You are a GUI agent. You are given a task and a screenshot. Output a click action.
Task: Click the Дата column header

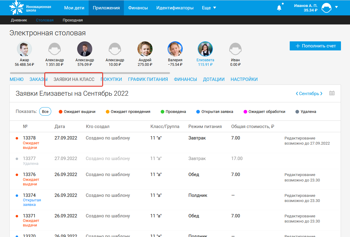coord(60,127)
